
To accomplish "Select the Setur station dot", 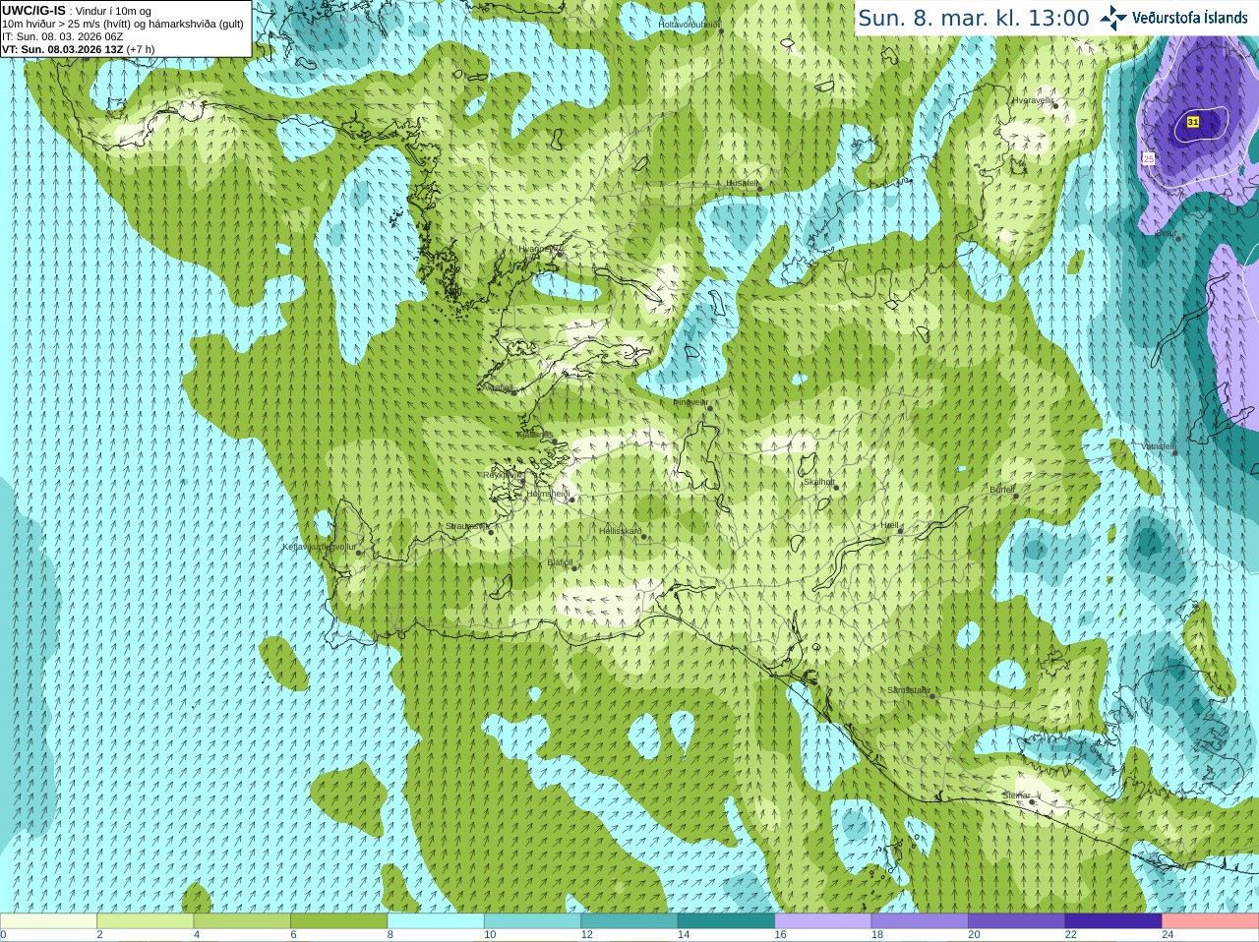I will [1178, 239].
